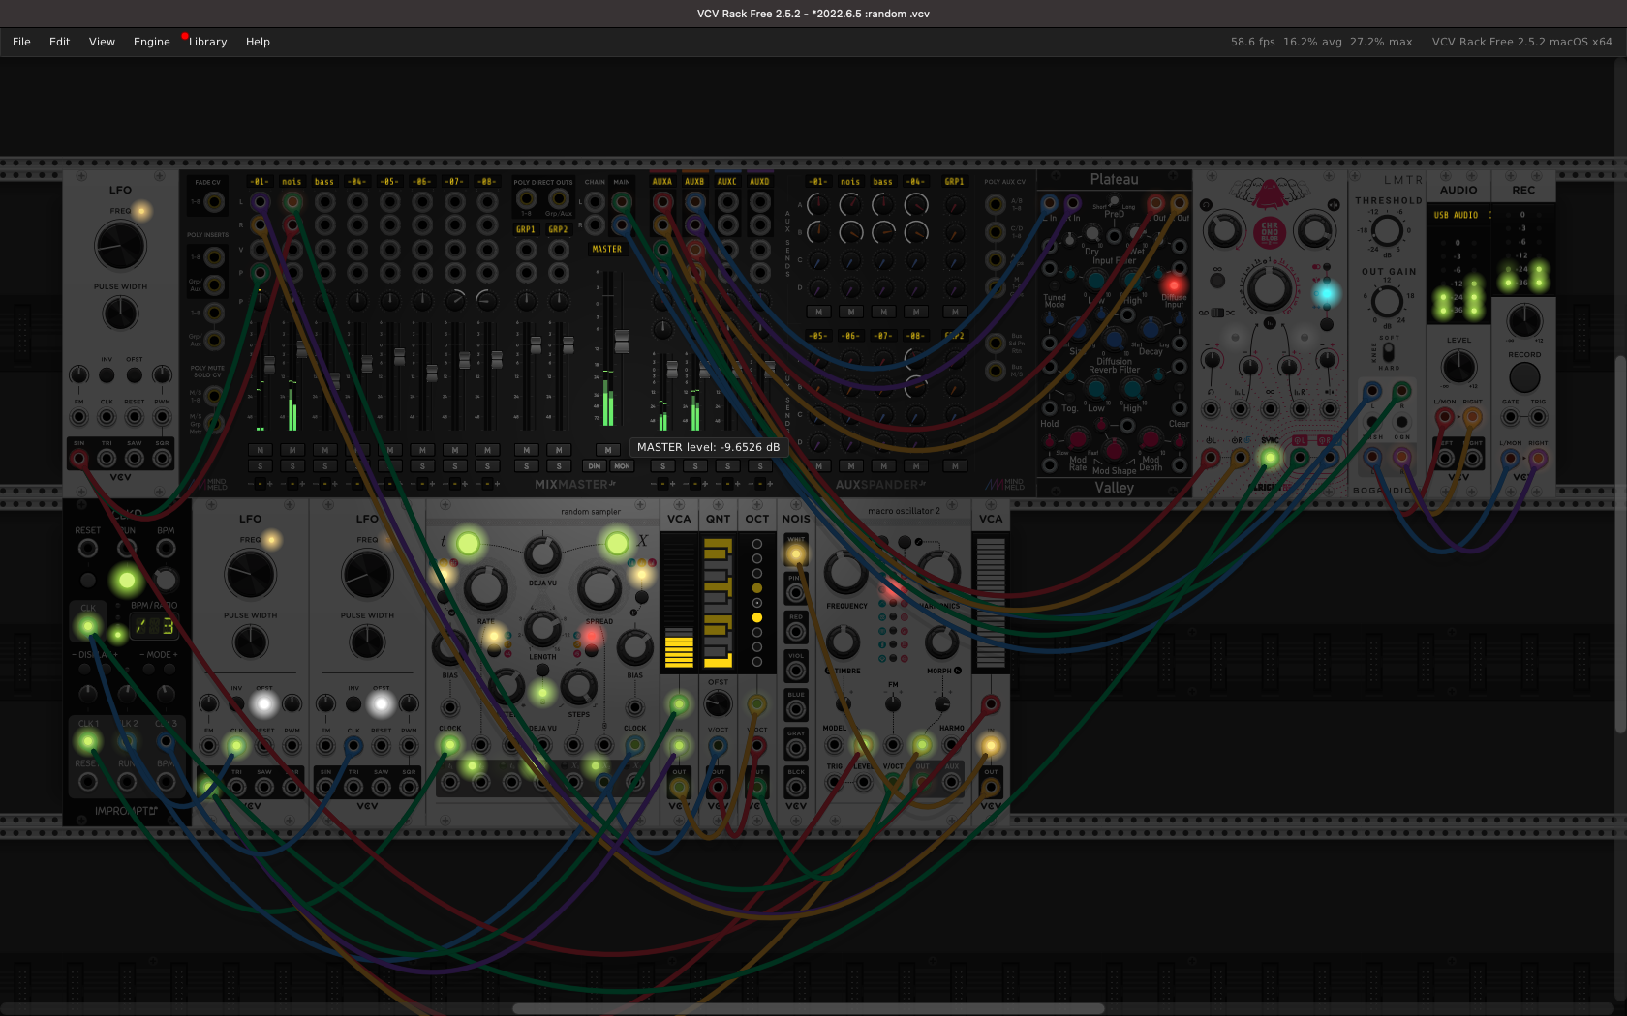Open the File menu
The width and height of the screenshot is (1627, 1016).
click(21, 42)
